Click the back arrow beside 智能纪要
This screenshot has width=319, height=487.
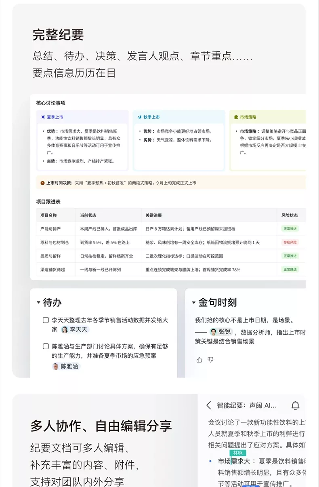[x=208, y=405]
